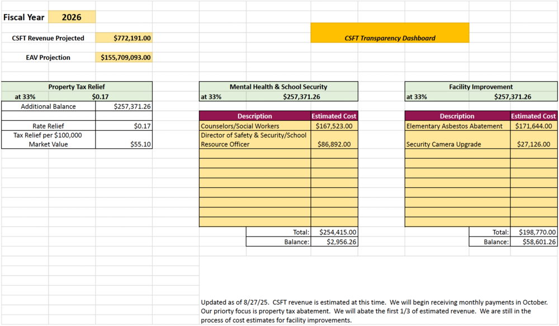Select the Facility Improvement total $198,770.00
Image resolution: width=559 pixels, height=326 pixels.
534,232
